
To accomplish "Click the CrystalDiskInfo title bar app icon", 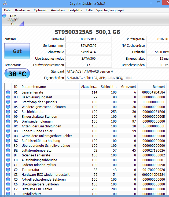I will (x=5, y=3).
